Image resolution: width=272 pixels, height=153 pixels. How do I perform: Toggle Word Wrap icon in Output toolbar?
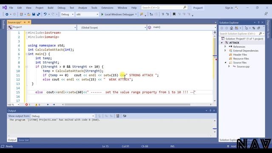[125, 116]
